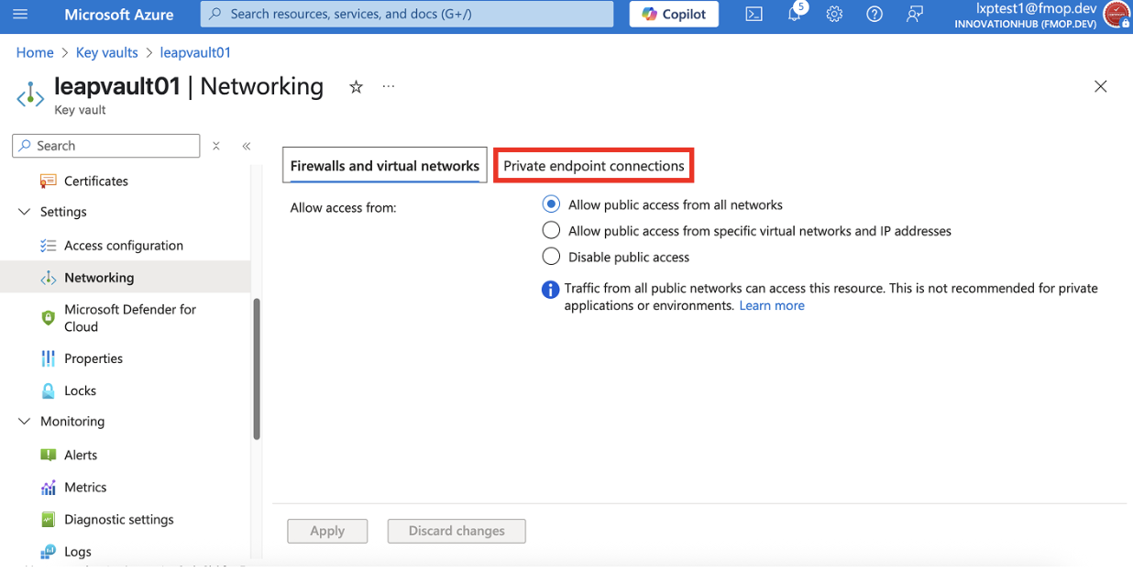Open the hamburger portal menu
Image resolution: width=1133 pixels, height=583 pixels.
tap(20, 15)
